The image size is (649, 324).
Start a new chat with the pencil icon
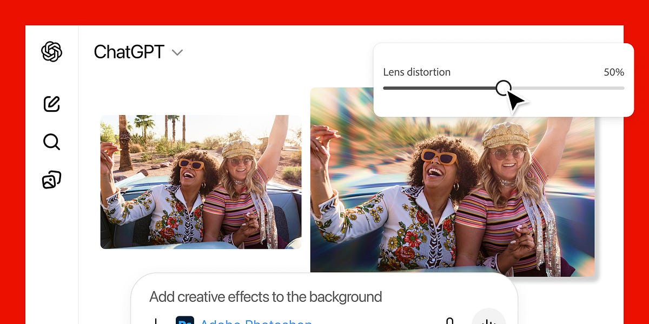pyautogui.click(x=52, y=103)
